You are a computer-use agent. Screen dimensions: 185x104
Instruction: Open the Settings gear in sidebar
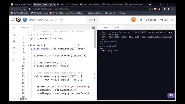14,47
